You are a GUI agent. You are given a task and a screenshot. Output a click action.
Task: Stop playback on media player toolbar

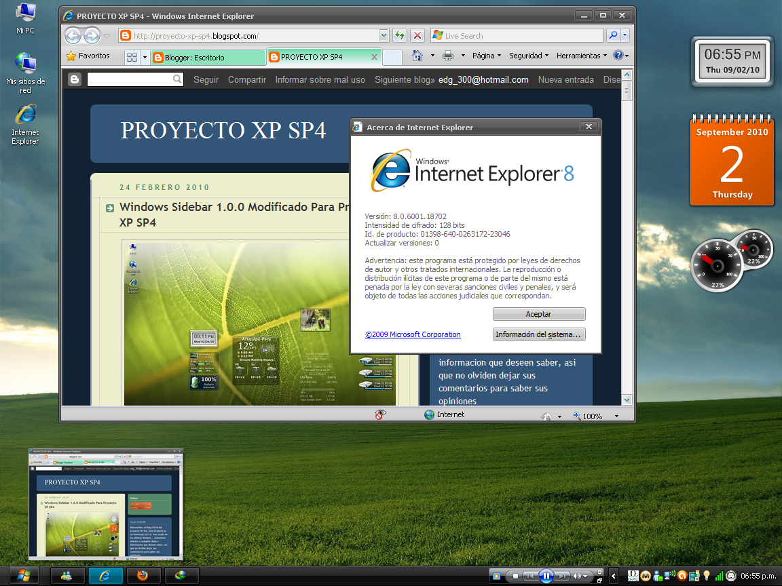click(515, 576)
